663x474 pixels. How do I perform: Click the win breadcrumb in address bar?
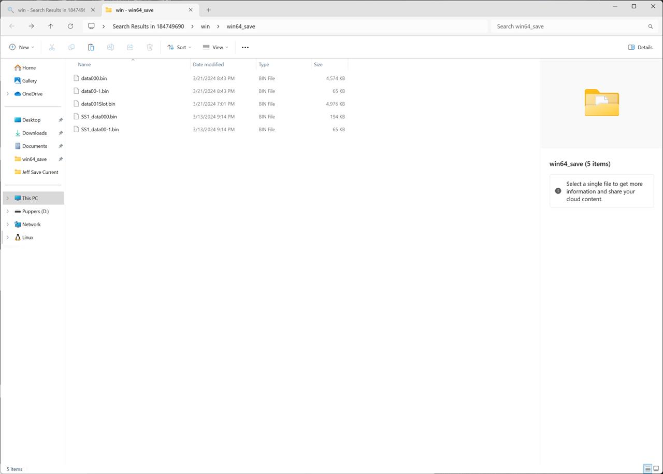[205, 26]
